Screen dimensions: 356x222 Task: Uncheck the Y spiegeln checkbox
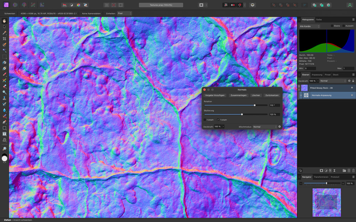tap(218, 120)
